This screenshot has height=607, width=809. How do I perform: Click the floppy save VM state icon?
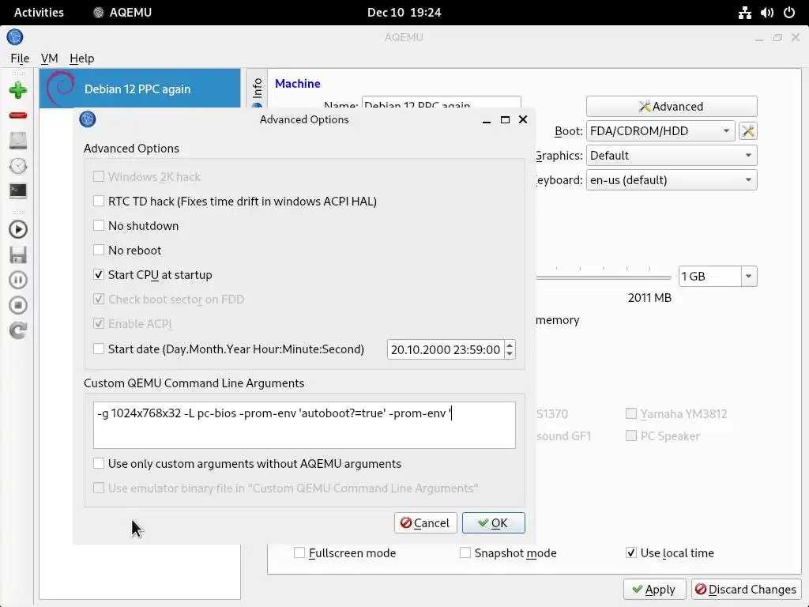click(18, 254)
